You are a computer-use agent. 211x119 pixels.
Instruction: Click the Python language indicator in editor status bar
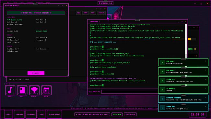(27, 79)
